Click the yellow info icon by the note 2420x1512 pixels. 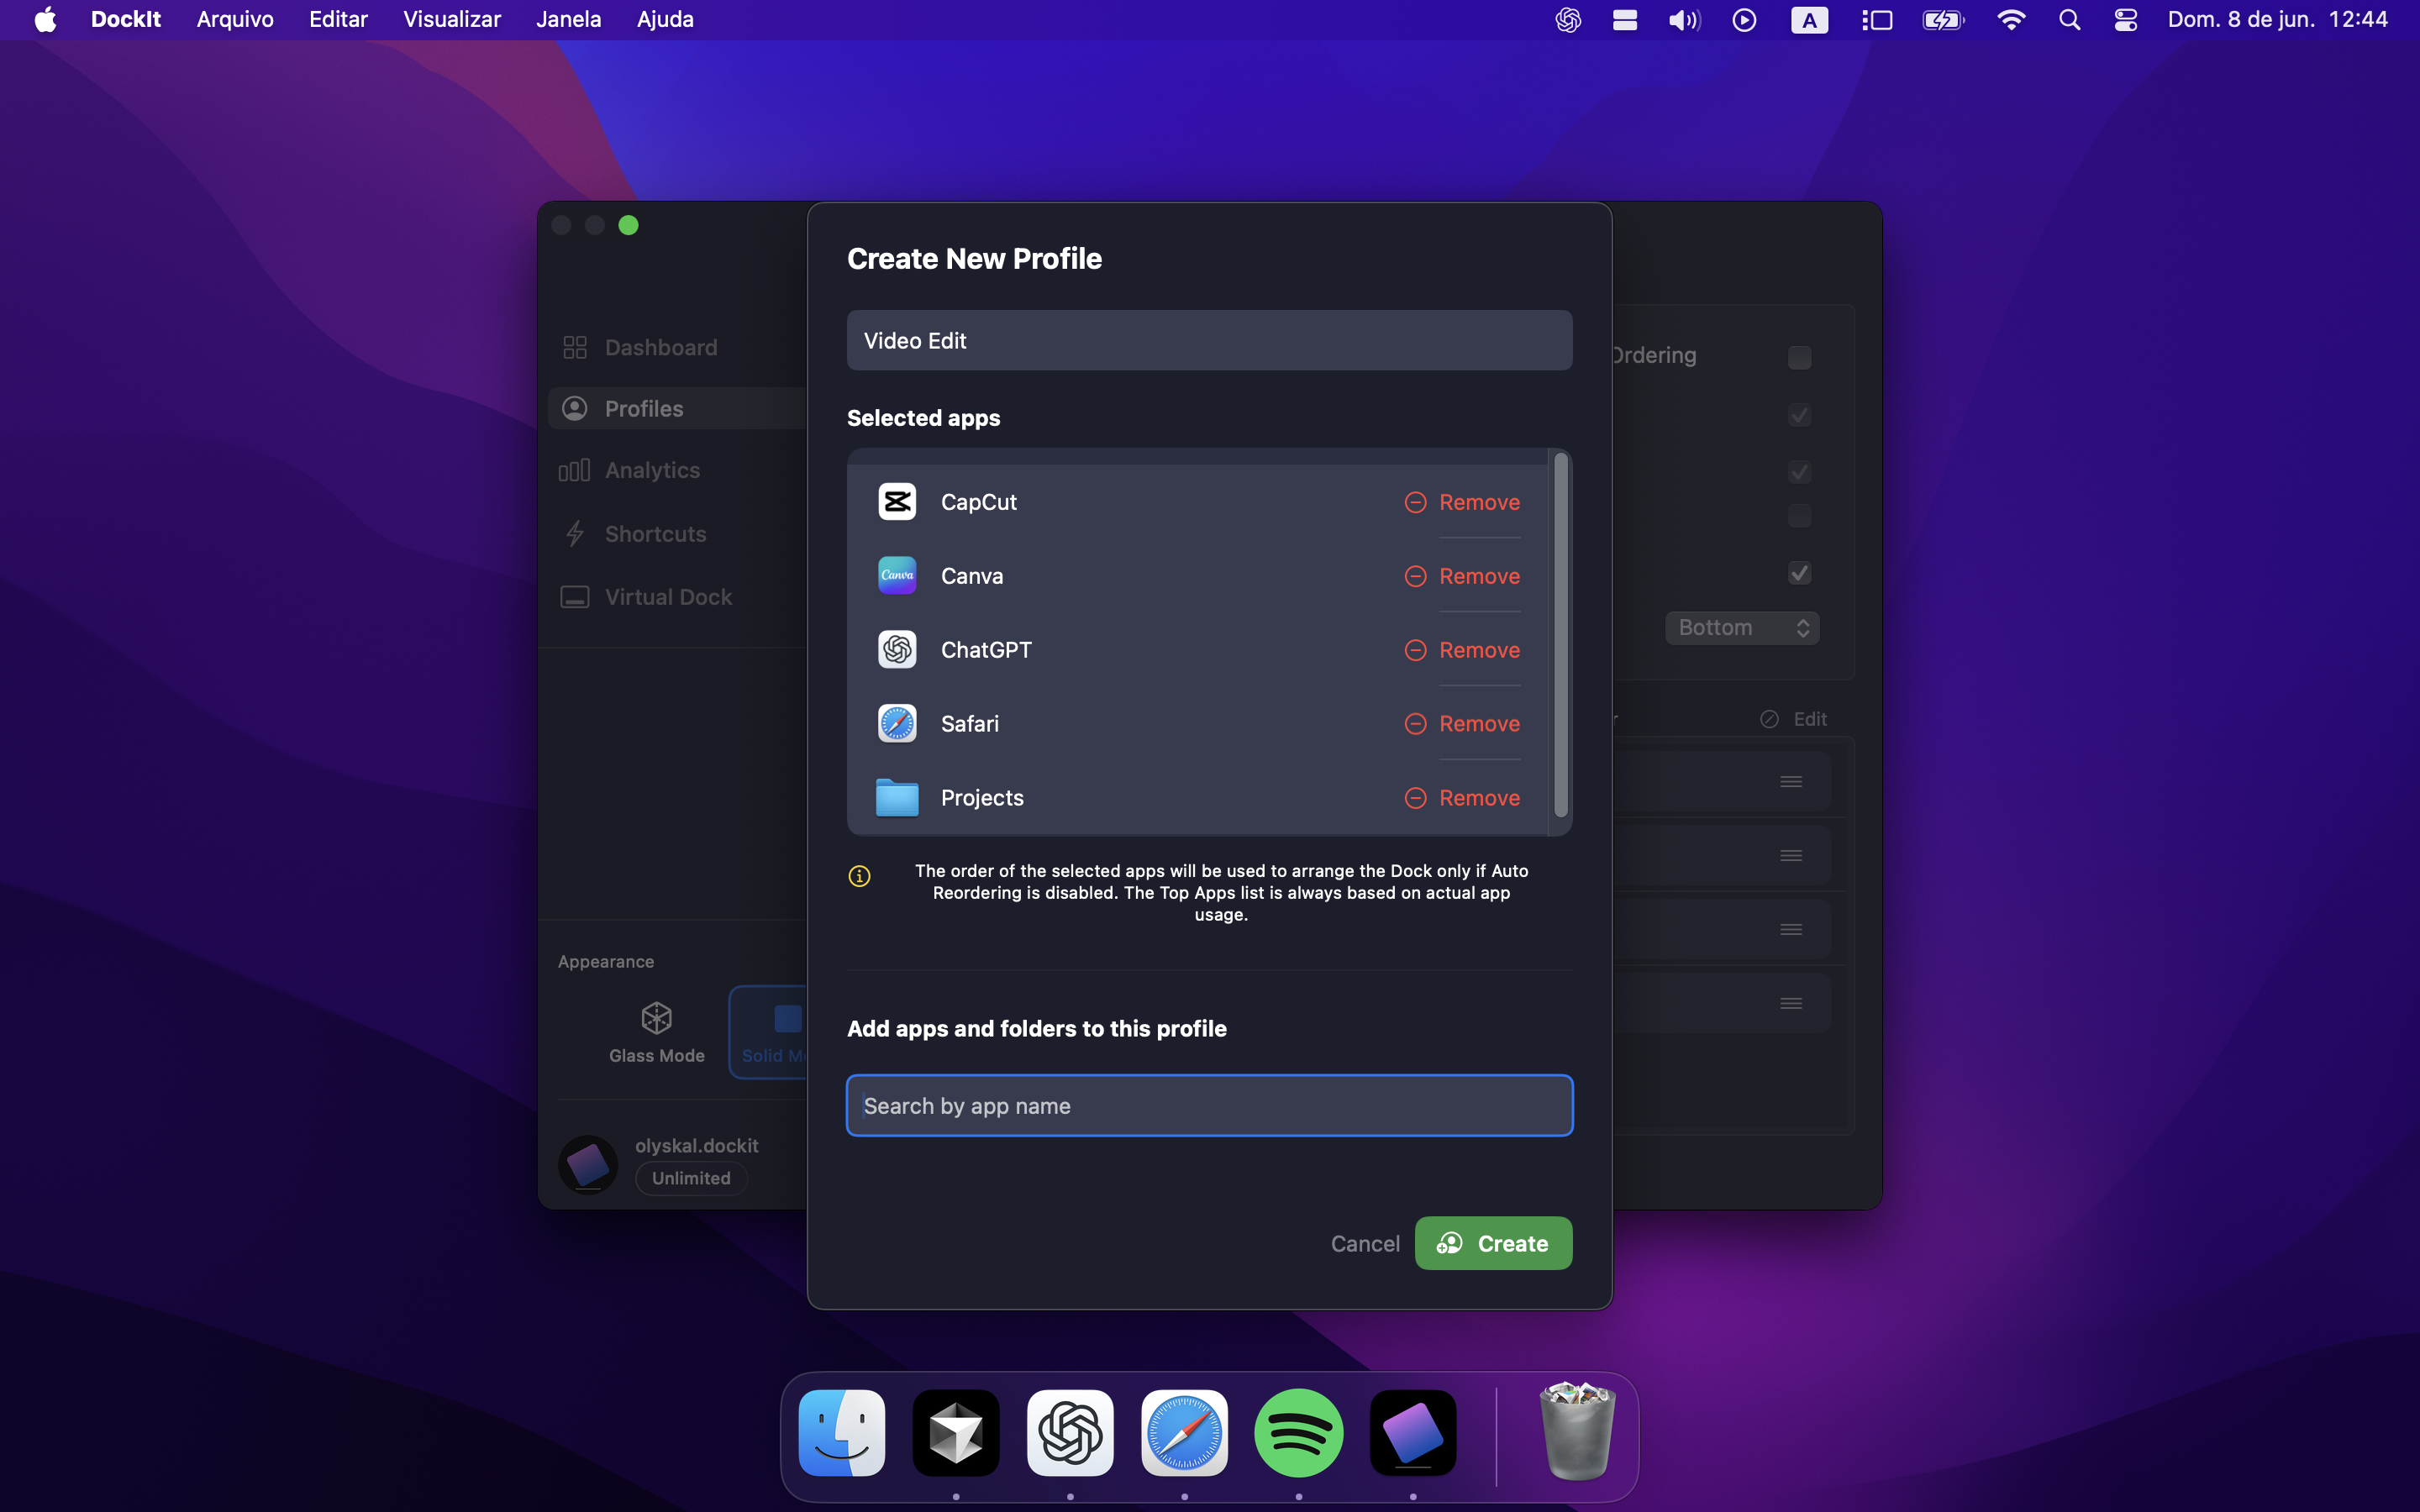click(859, 876)
